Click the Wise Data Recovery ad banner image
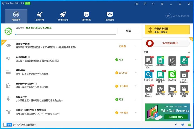The width and height of the screenshot is (194, 129). click(x=168, y=112)
